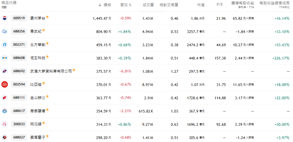Sort by the 更改 % column header
Screen dimensions: 293x142
126,5
